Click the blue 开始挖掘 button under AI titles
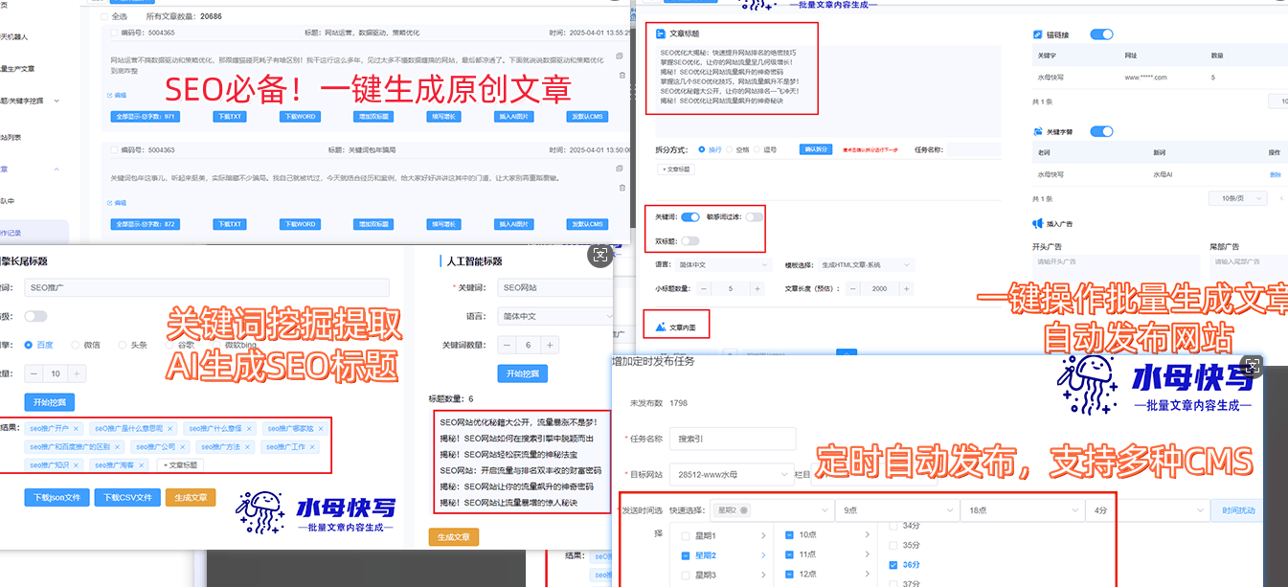 pos(521,373)
